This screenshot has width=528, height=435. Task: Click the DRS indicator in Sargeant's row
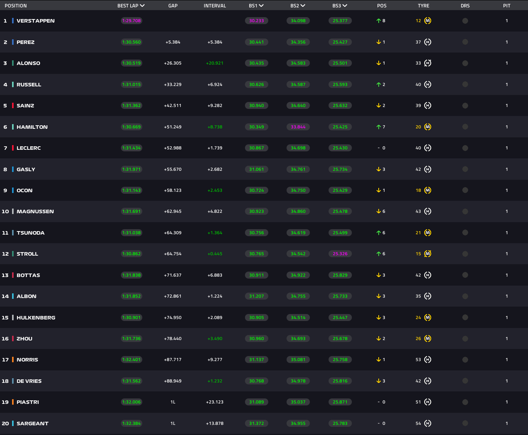click(465, 423)
